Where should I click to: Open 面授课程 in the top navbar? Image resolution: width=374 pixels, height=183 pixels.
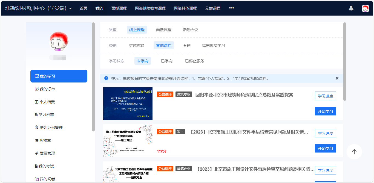pos(119,8)
